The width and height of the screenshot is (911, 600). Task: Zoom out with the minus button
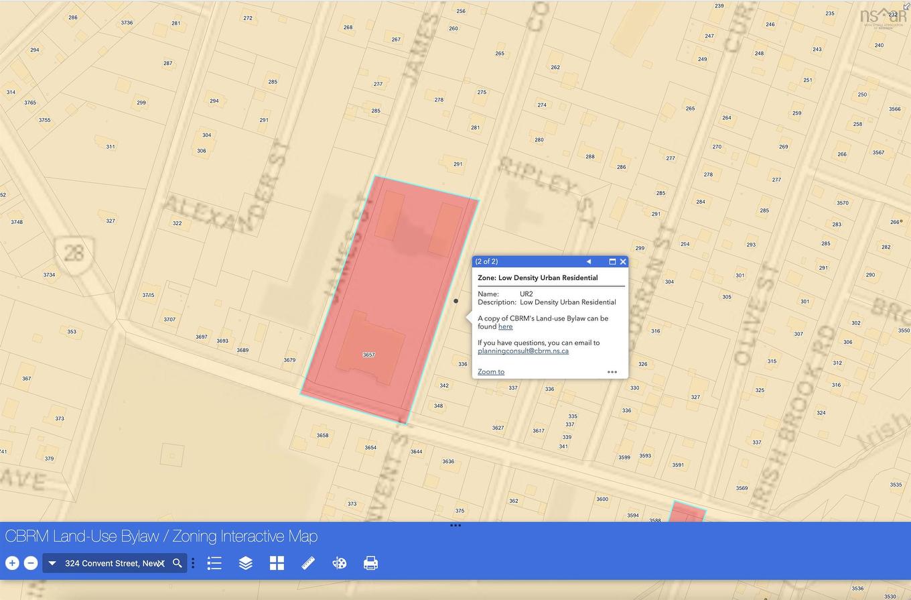pos(31,563)
